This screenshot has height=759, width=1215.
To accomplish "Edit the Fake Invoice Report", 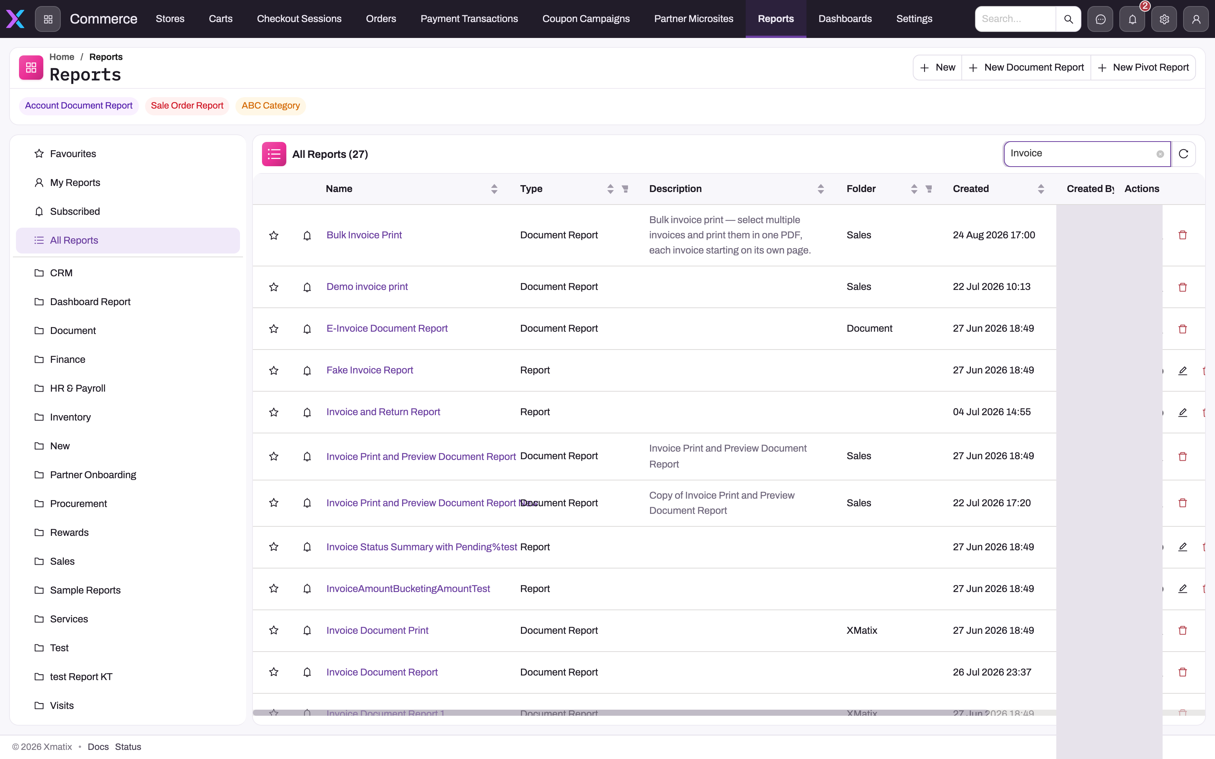I will point(1182,370).
